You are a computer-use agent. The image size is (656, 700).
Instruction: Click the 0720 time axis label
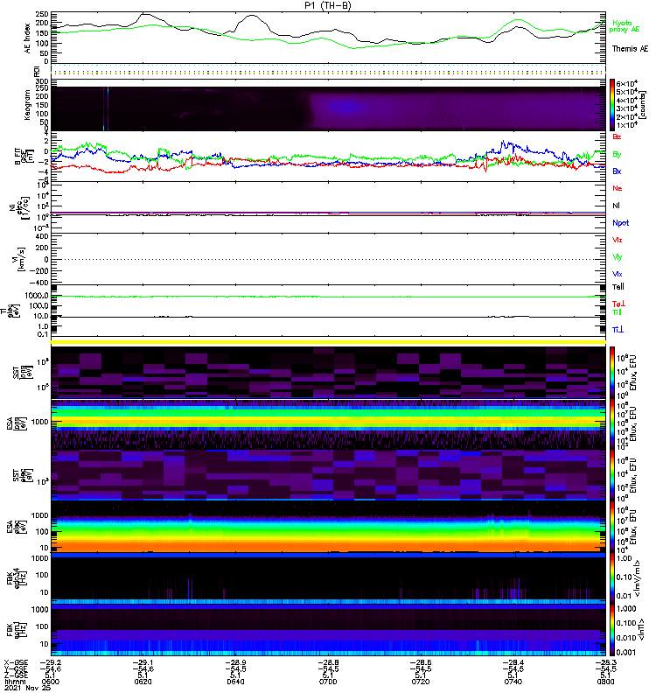click(421, 682)
